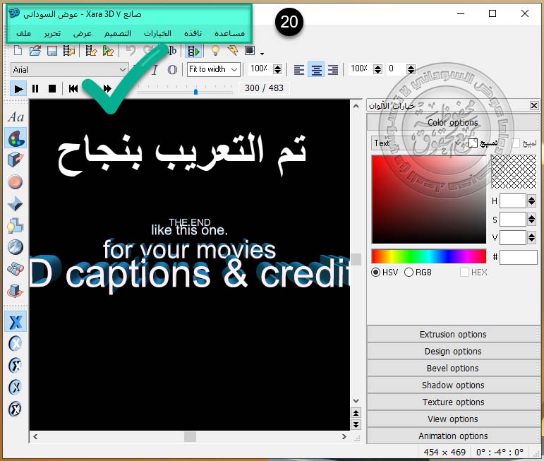This screenshot has width=544, height=461.
Task: Center-align the text
Action: [x=316, y=69]
